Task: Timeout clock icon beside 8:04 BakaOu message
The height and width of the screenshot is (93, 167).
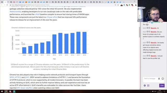Action: click(149, 28)
